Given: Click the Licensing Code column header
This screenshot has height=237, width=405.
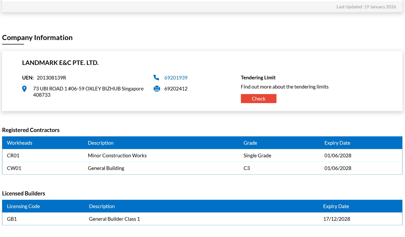Looking at the screenshot, I should (x=23, y=206).
